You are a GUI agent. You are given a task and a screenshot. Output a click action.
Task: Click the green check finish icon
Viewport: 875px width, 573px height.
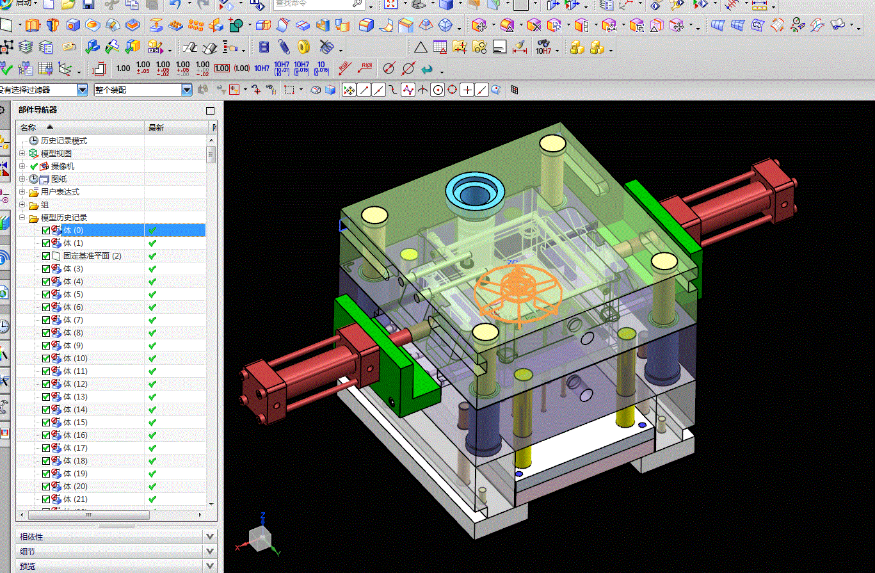click(6, 69)
